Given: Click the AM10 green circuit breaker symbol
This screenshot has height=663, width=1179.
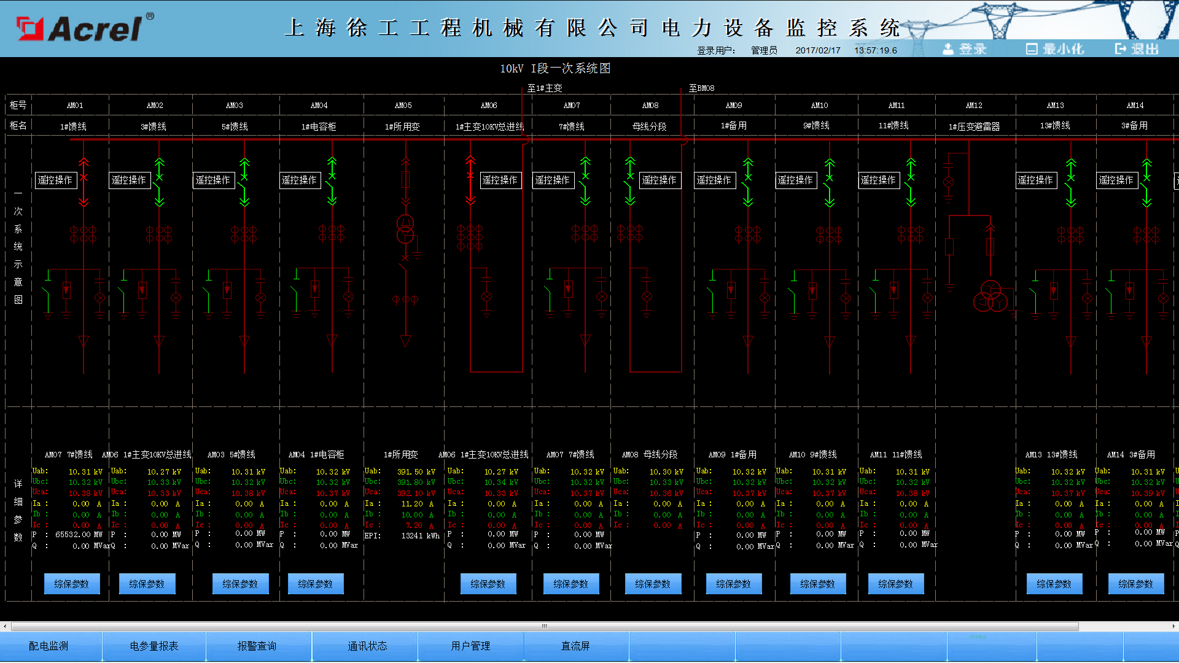Looking at the screenshot, I should (830, 181).
